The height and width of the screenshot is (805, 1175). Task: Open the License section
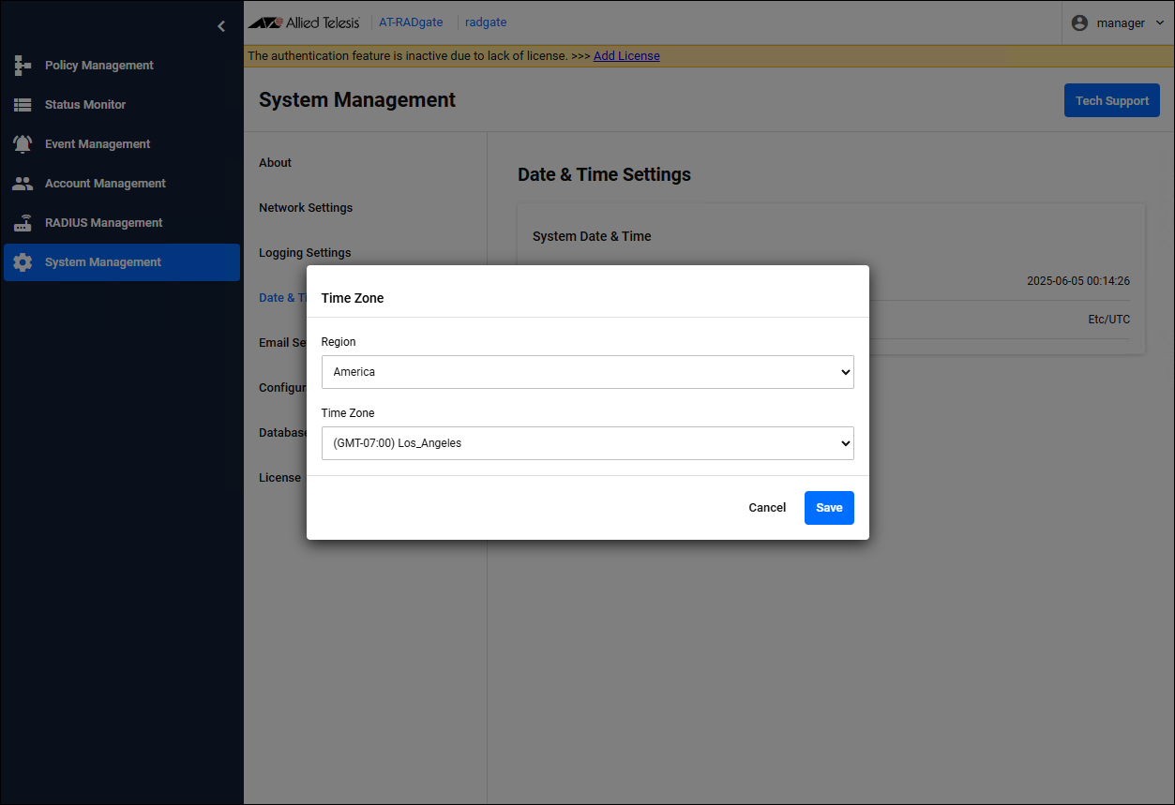pyautogui.click(x=279, y=478)
